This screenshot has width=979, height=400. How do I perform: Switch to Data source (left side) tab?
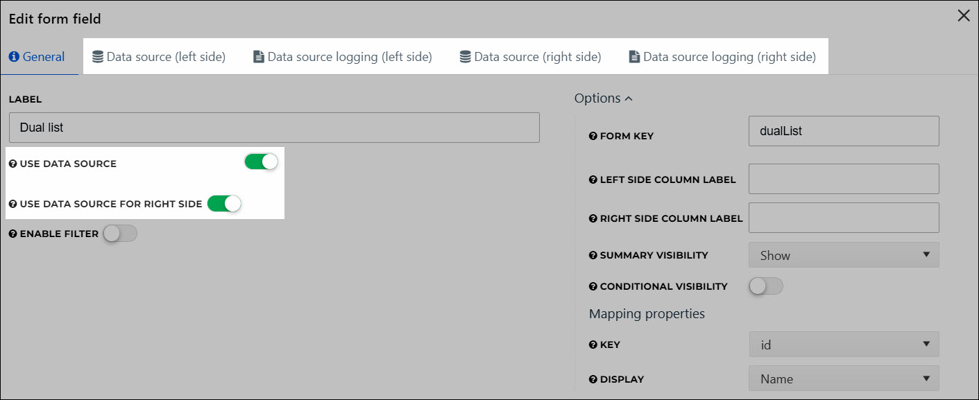[159, 57]
